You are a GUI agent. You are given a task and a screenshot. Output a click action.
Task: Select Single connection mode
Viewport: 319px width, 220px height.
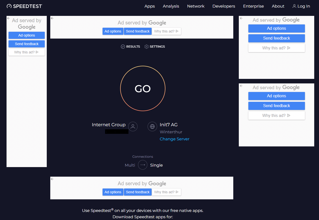pyautogui.click(x=156, y=165)
